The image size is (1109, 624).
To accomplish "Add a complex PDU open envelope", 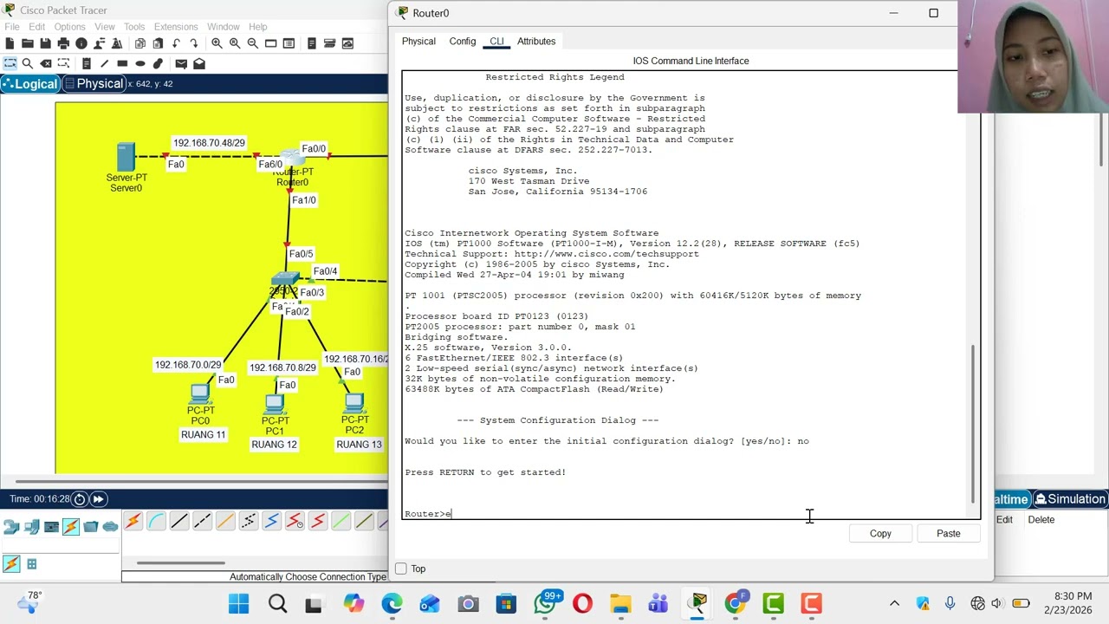I will [199, 63].
